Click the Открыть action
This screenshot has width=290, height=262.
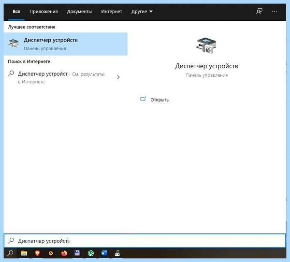click(x=155, y=100)
